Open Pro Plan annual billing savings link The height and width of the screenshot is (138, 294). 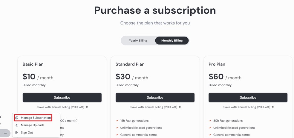[249, 107]
